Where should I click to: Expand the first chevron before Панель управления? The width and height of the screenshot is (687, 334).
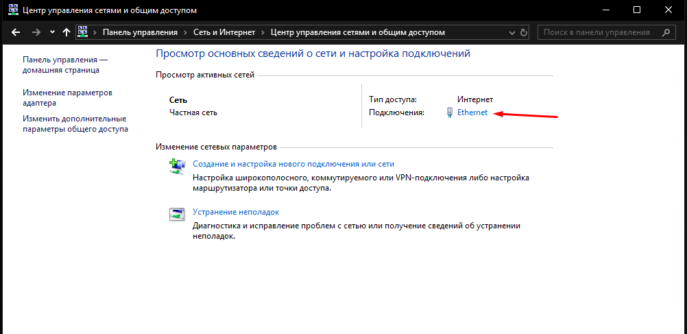(95, 32)
